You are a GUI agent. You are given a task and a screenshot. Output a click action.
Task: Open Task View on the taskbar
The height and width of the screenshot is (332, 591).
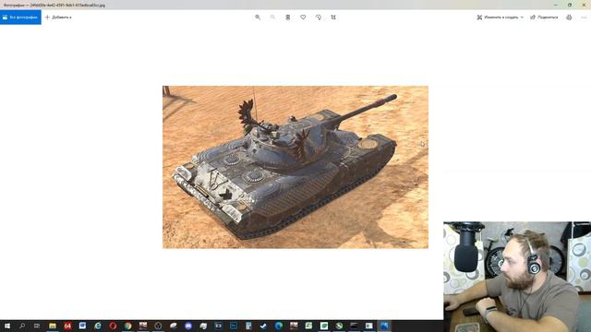[37, 326]
